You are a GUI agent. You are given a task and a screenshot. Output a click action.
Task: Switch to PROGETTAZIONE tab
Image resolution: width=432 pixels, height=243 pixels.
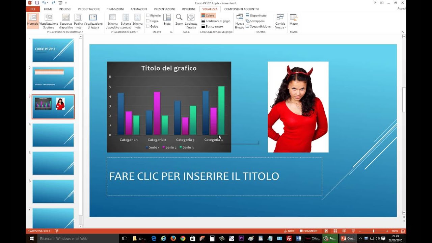(x=89, y=9)
